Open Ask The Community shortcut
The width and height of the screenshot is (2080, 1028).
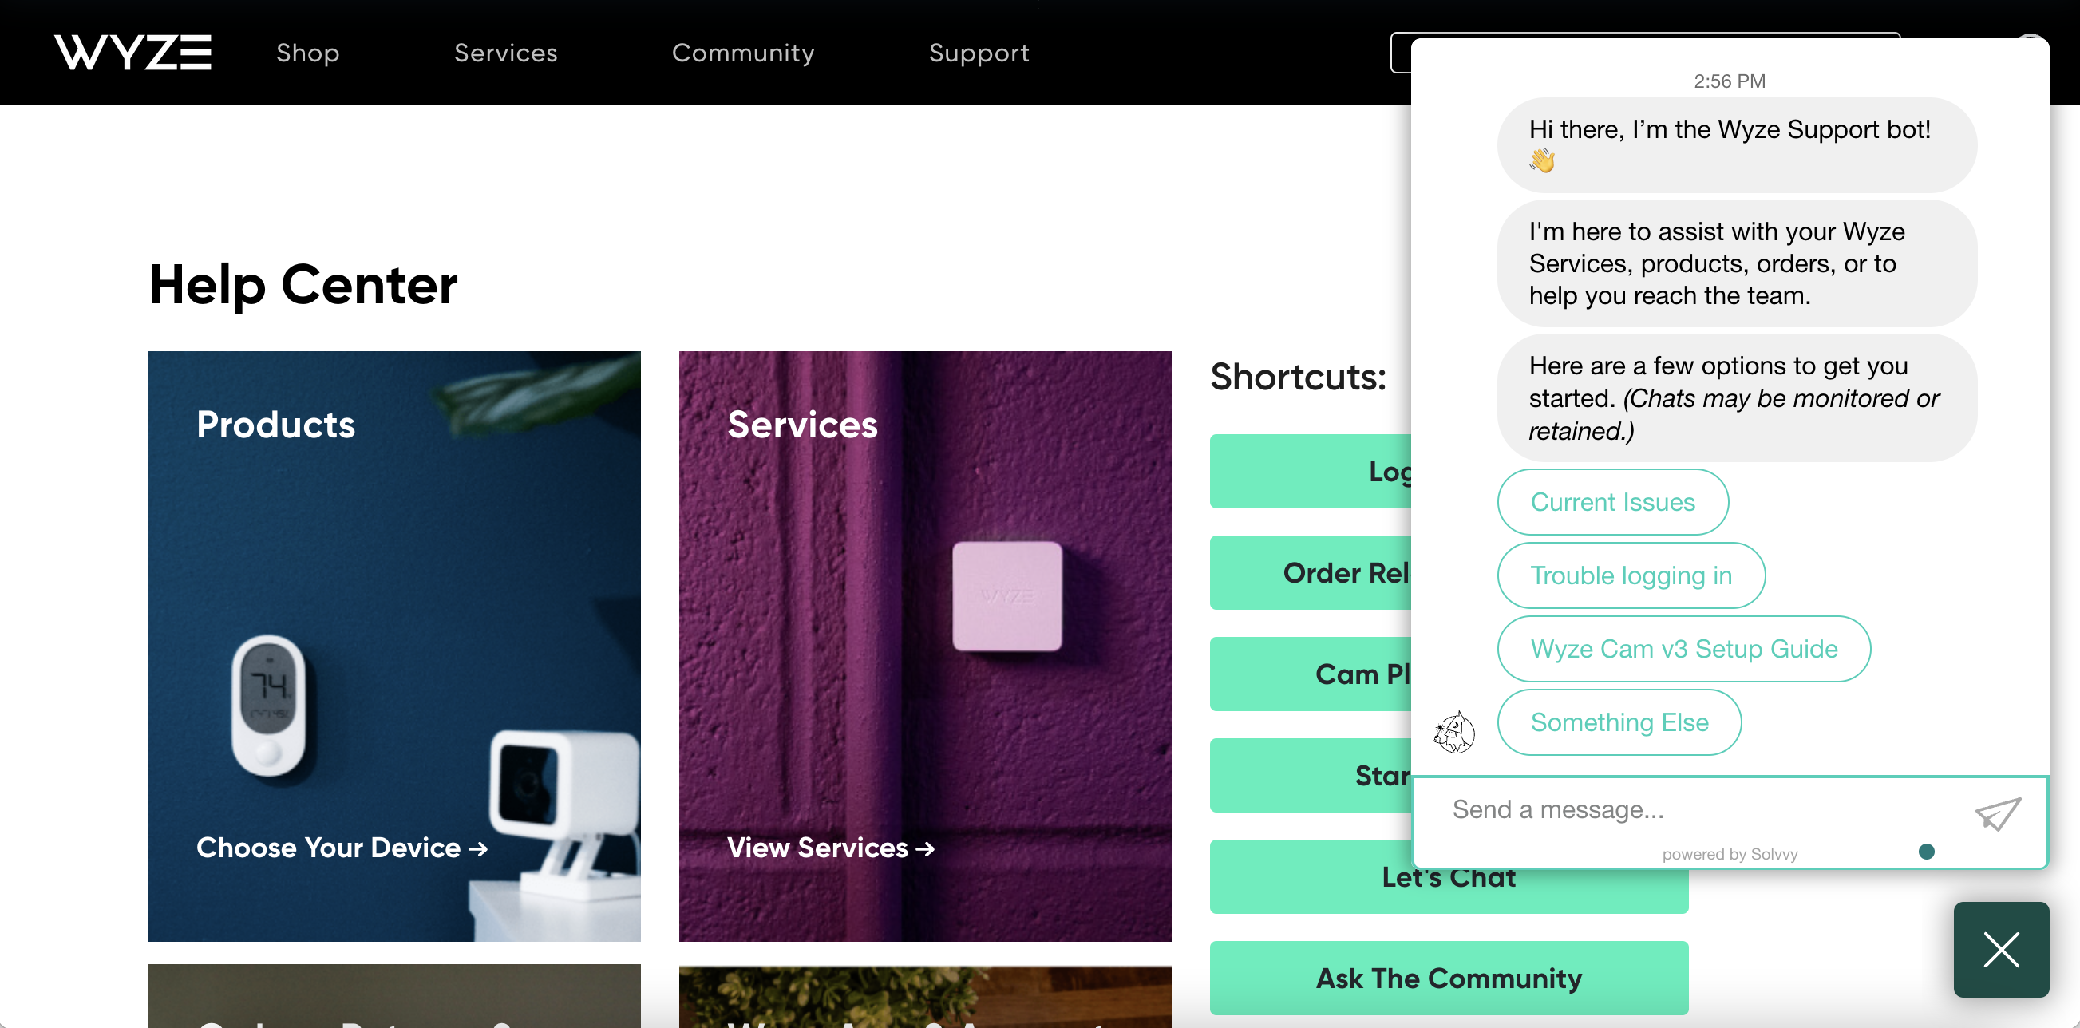coord(1449,978)
